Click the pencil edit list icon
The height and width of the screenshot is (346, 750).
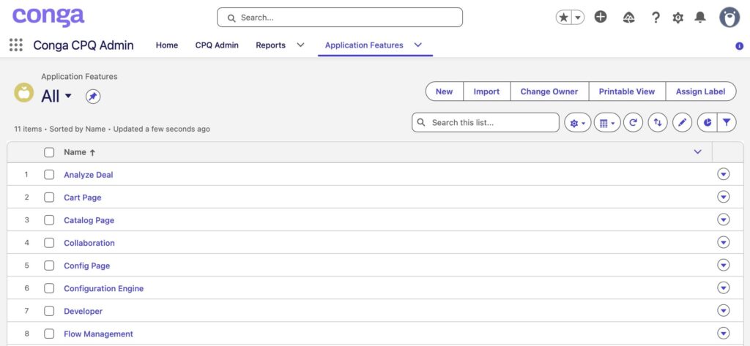click(682, 123)
